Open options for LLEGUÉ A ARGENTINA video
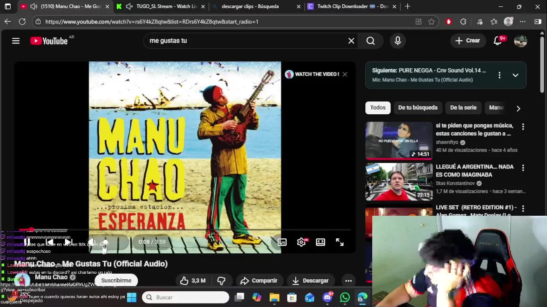This screenshot has width=547, height=307. click(523, 168)
